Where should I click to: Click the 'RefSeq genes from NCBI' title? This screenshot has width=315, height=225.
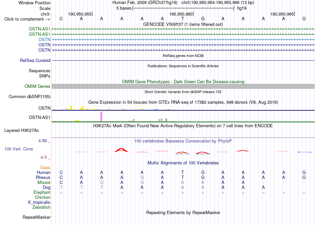pyautogui.click(x=183, y=56)
